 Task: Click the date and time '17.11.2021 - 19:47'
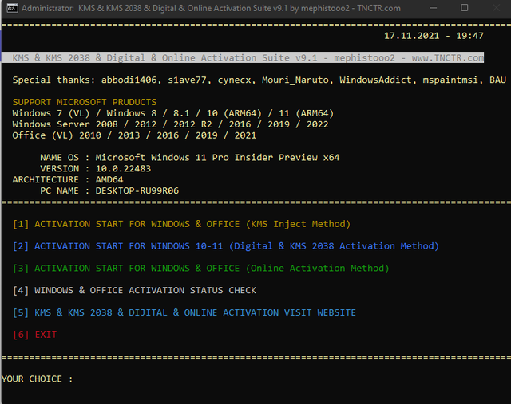(x=434, y=36)
